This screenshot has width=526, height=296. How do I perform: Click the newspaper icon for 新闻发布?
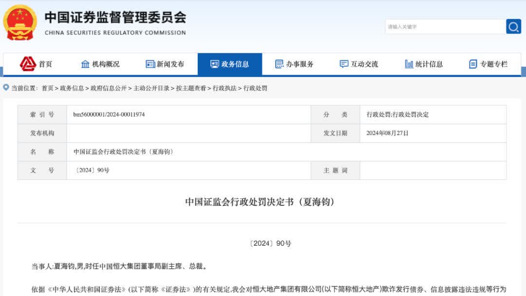[150, 64]
